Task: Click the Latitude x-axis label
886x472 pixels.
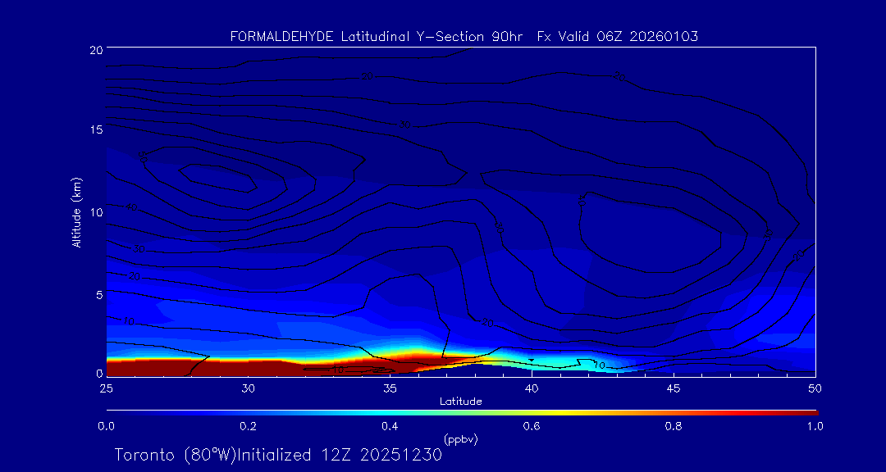Action: click(460, 401)
